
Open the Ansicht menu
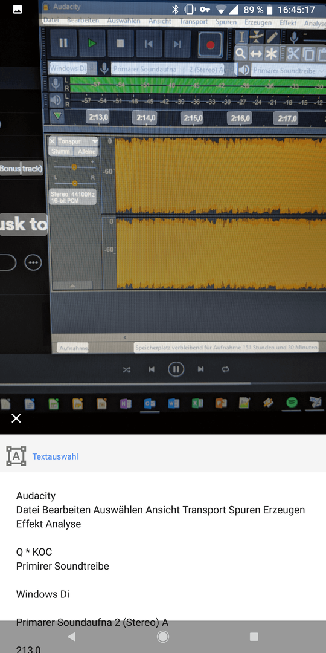[x=159, y=21]
